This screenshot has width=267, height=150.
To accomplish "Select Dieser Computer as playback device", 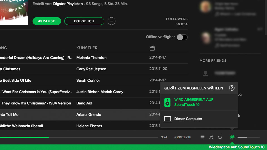I will click(x=188, y=119).
